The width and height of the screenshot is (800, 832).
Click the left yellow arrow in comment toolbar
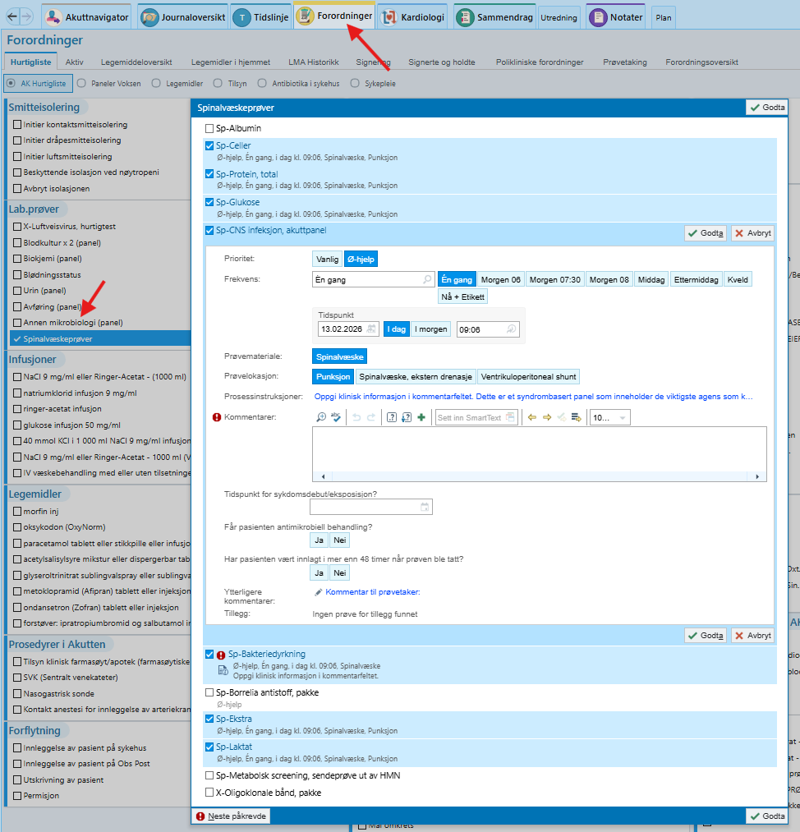[x=532, y=417]
